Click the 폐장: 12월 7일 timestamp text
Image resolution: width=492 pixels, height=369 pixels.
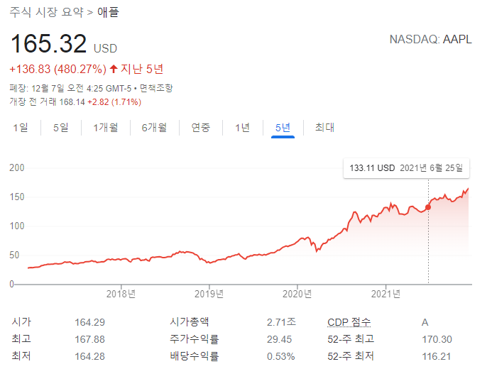click(x=70, y=88)
